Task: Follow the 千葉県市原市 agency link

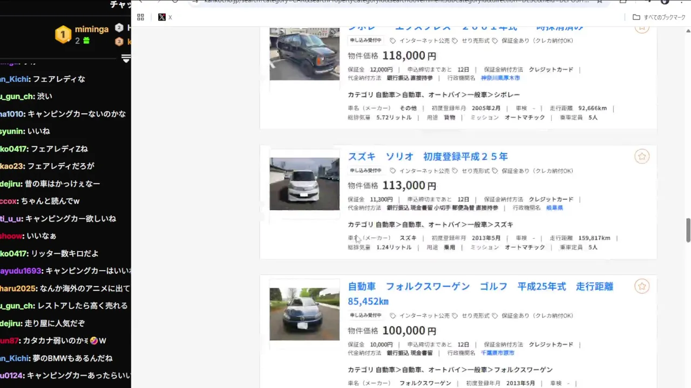Action: (x=497, y=353)
